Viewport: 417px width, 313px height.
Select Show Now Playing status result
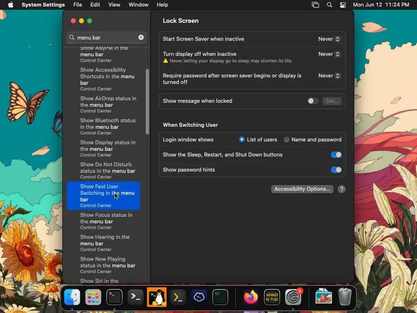tap(104, 265)
